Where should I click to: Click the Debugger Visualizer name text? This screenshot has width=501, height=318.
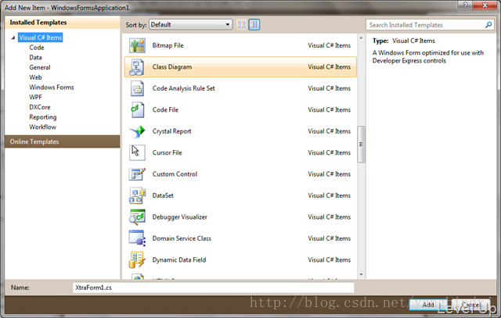179,217
